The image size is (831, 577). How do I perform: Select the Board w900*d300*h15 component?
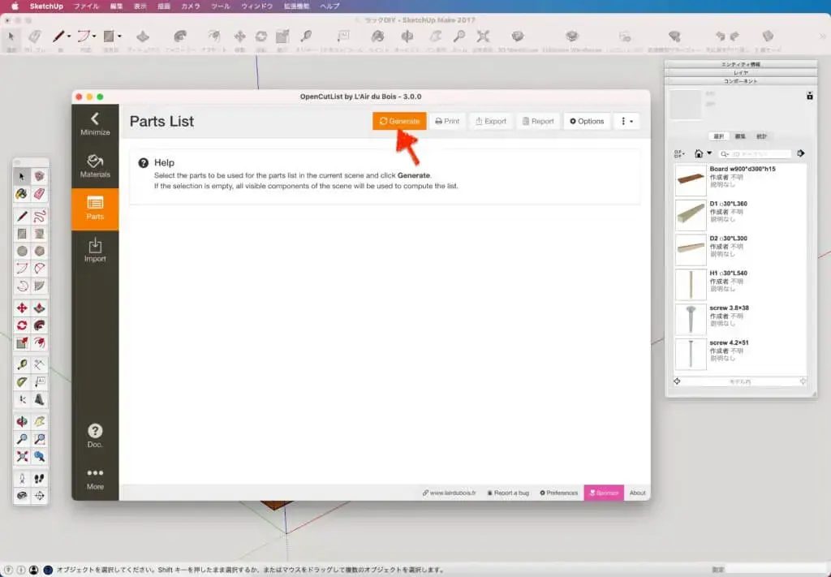(x=740, y=179)
